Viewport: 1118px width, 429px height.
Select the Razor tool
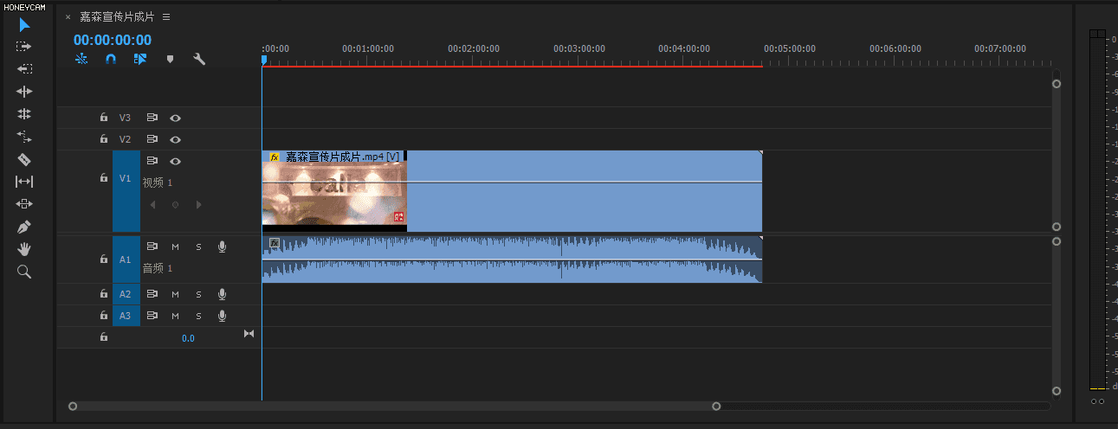tap(24, 159)
